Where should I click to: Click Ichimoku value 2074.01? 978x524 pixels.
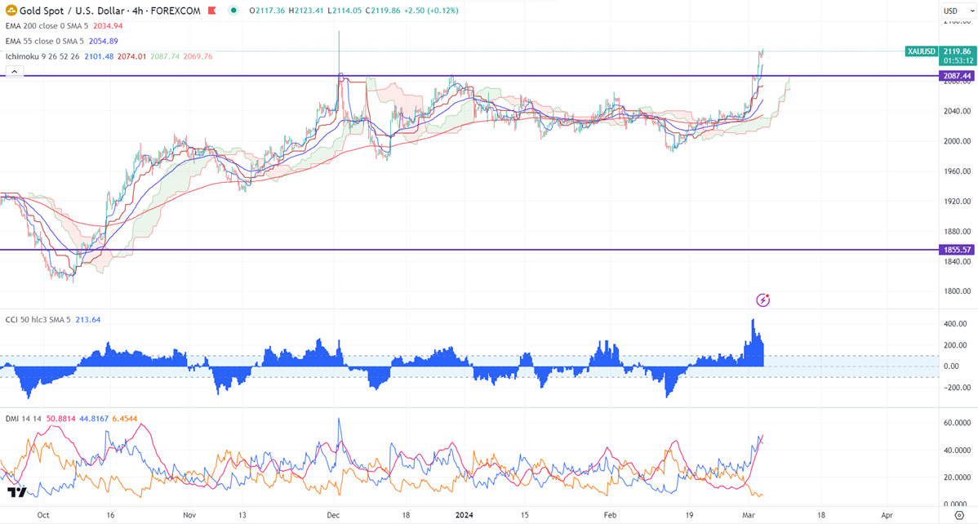pos(131,57)
